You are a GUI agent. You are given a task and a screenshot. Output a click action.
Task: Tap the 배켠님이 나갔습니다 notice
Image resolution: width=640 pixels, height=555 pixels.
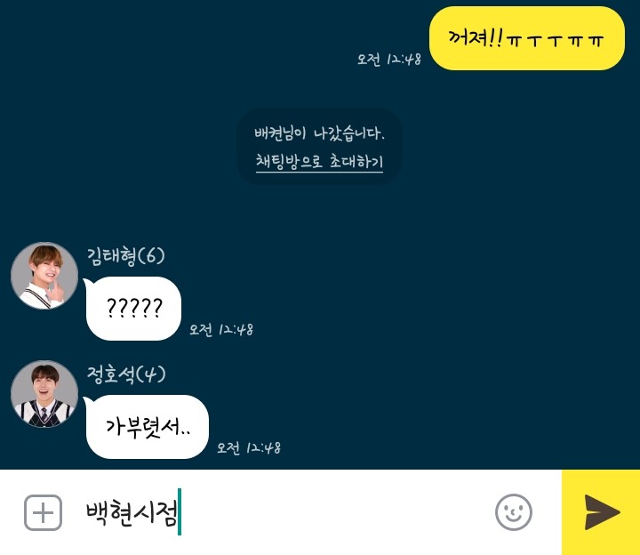pos(319,133)
